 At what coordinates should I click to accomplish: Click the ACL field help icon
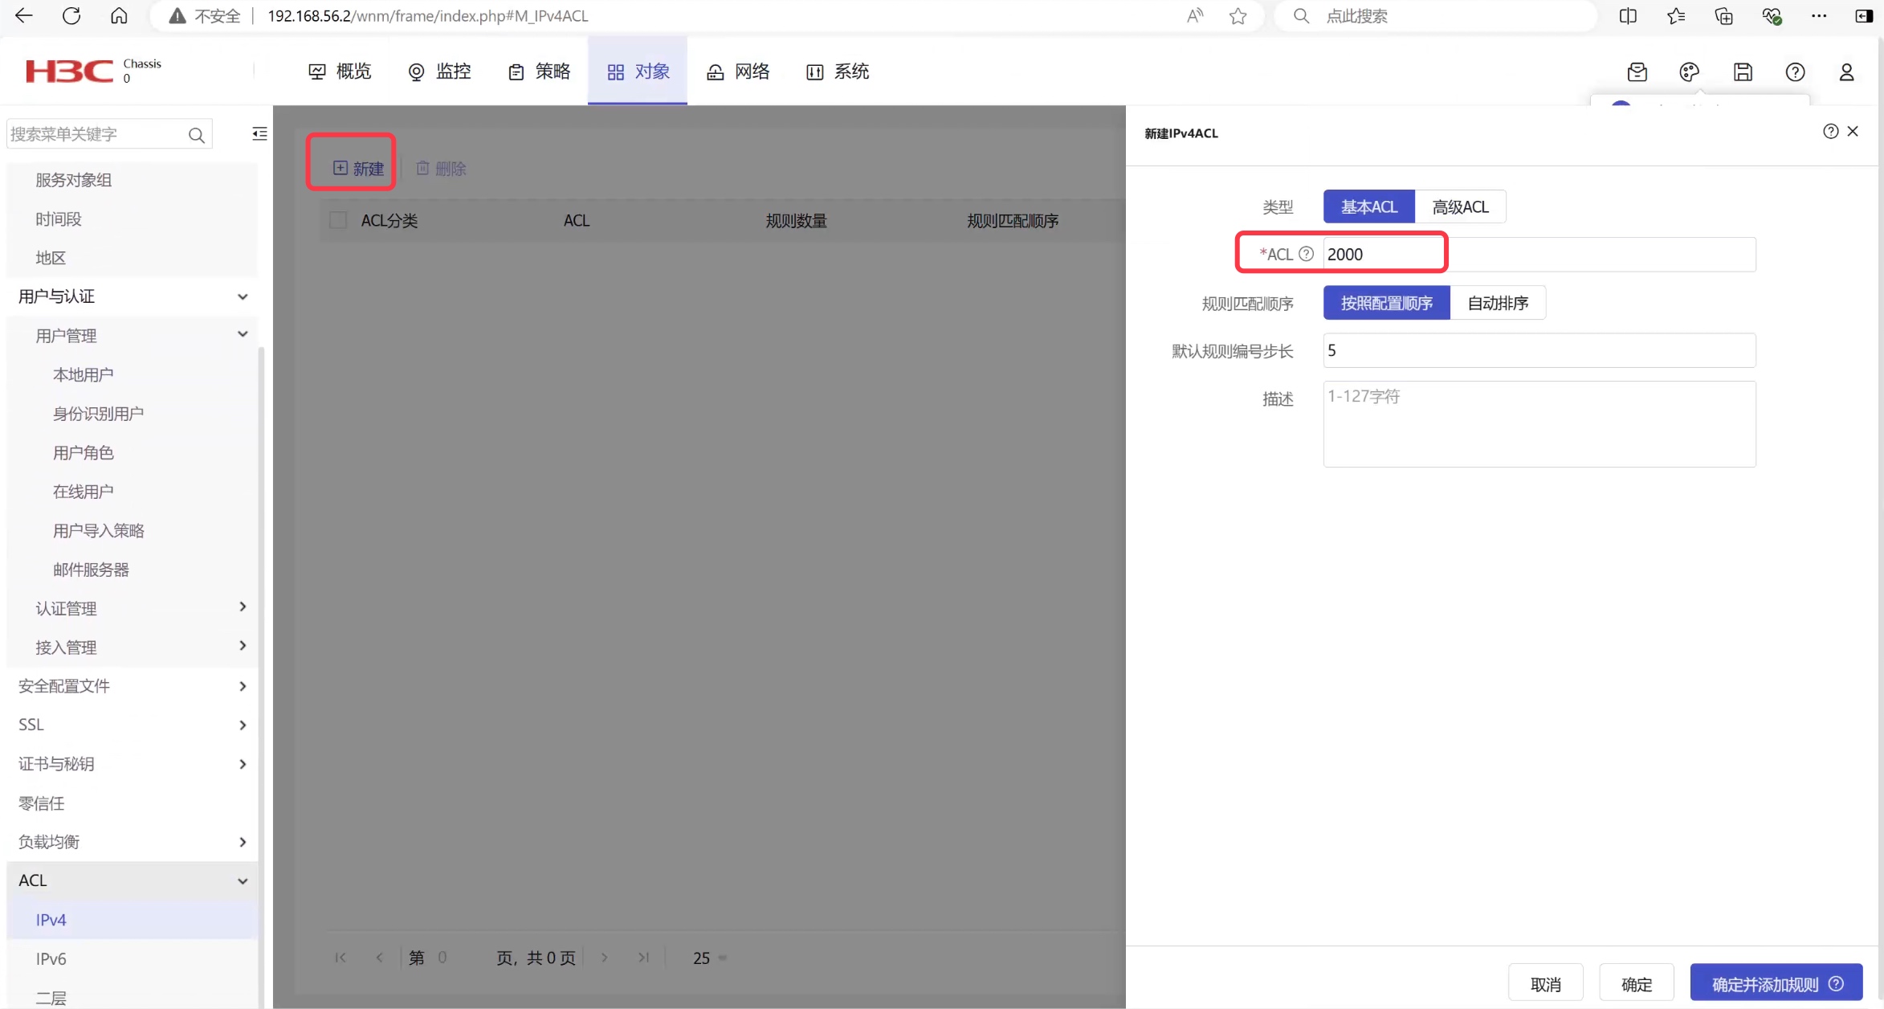tap(1306, 254)
